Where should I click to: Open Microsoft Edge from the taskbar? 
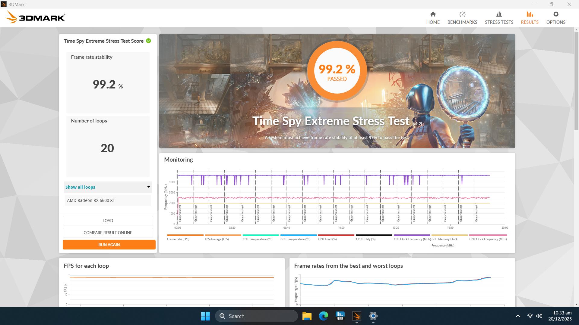[323, 316]
